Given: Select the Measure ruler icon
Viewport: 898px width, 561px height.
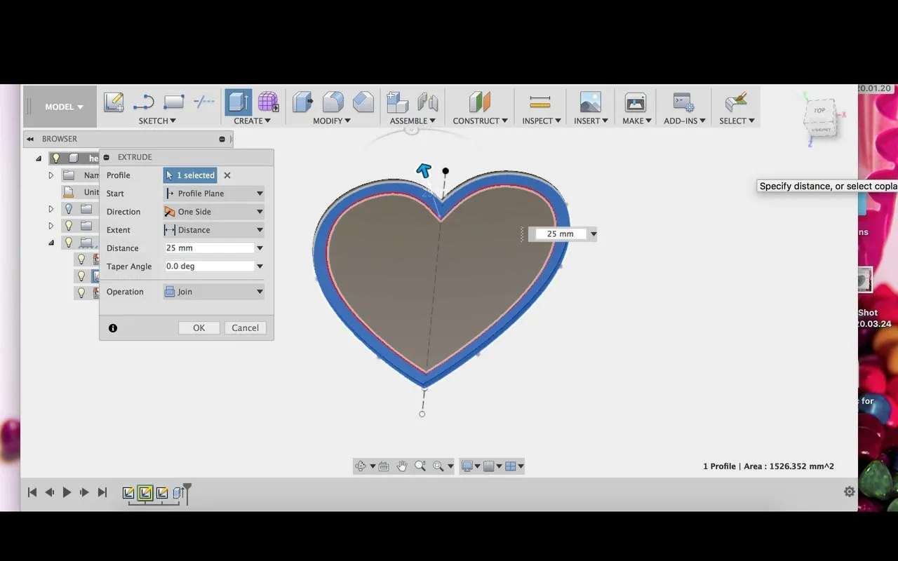Looking at the screenshot, I should tap(540, 102).
